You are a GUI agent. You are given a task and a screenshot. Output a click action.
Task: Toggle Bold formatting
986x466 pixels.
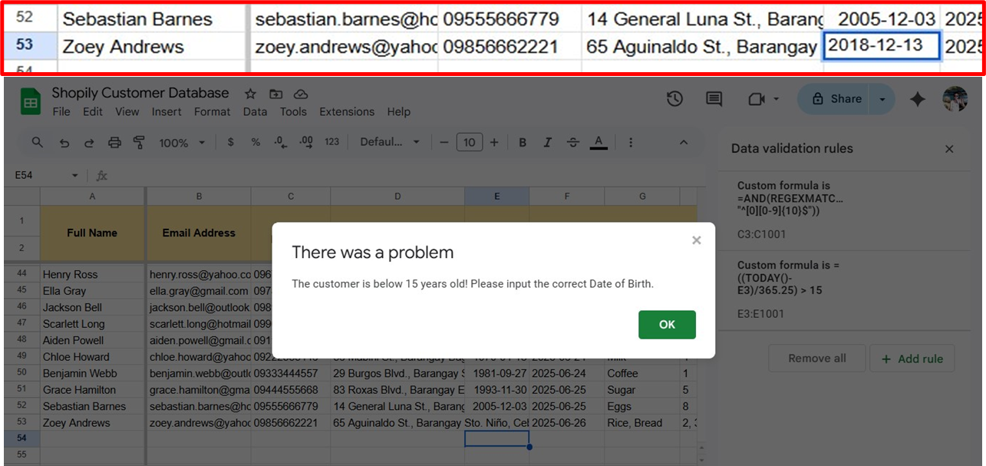pyautogui.click(x=523, y=142)
